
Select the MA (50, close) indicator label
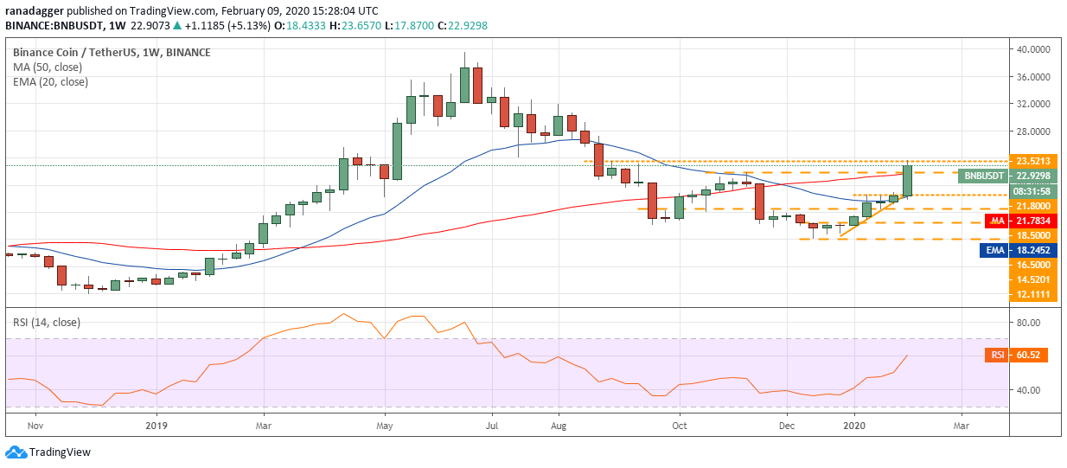[x=48, y=67]
